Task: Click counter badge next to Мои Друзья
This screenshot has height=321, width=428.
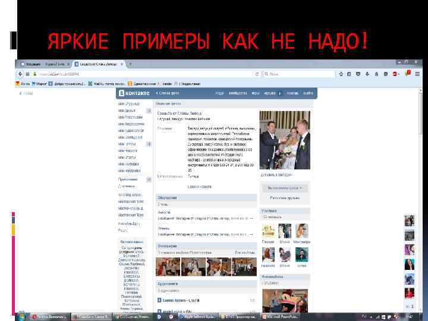Action: click(x=149, y=111)
